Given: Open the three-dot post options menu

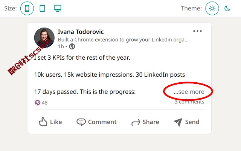Looking at the screenshot, I should point(197,31).
